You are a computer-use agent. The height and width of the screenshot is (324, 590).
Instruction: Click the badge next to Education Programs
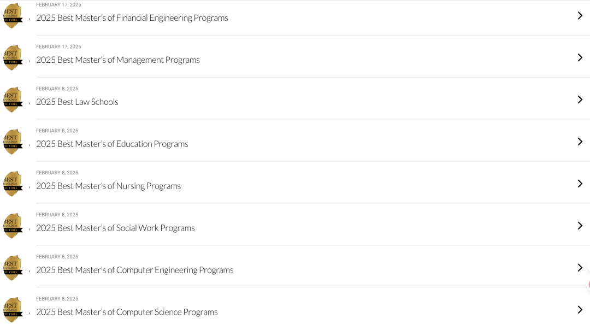13,142
